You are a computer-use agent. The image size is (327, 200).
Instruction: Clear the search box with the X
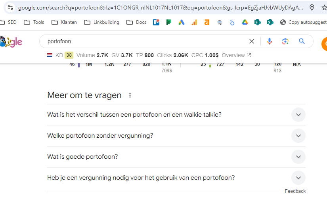tap(252, 41)
